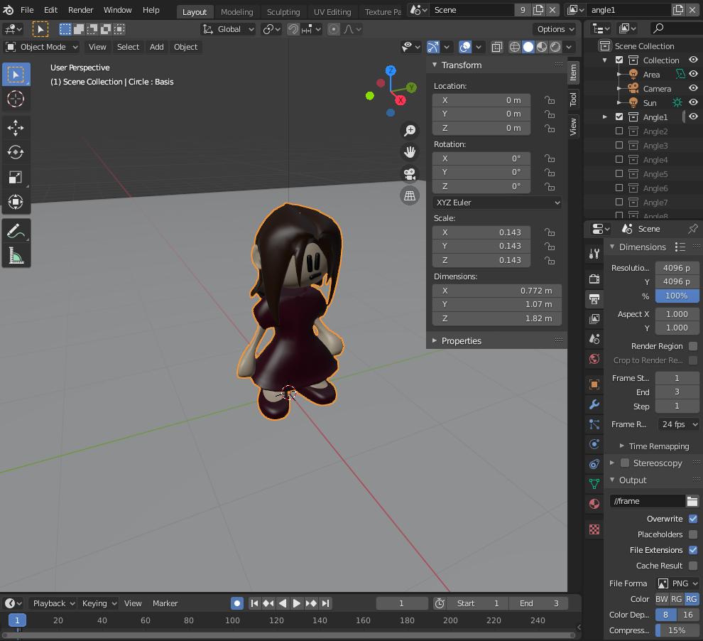Open the Tool properties tab icon

594,254
